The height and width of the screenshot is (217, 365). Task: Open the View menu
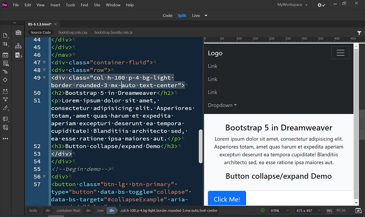(x=40, y=5)
